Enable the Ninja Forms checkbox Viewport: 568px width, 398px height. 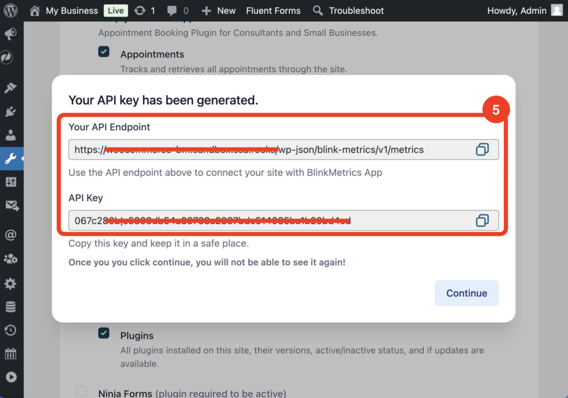(82, 391)
